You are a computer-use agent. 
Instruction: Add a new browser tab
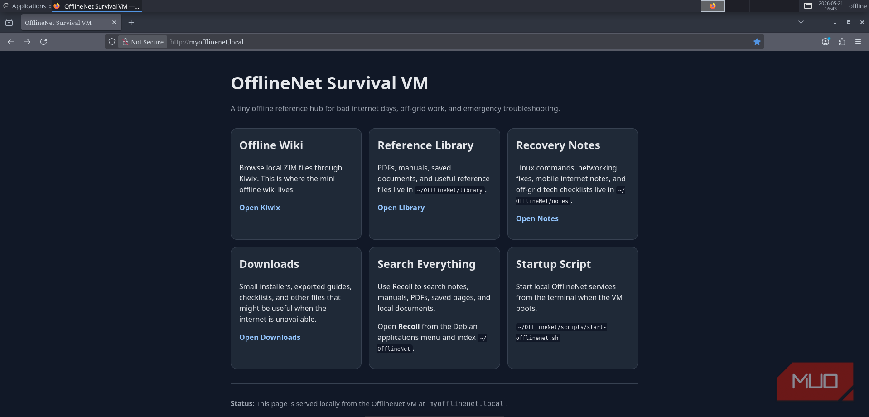click(131, 23)
